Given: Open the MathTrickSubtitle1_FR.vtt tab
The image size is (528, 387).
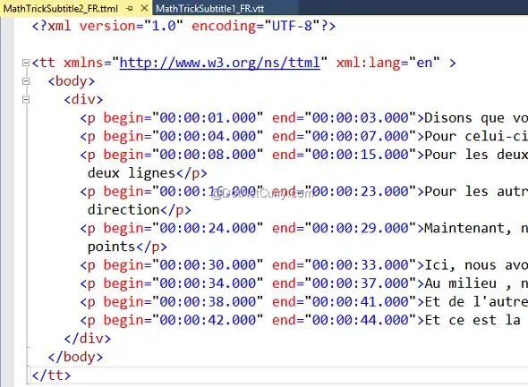Looking at the screenshot, I should click(209, 8).
